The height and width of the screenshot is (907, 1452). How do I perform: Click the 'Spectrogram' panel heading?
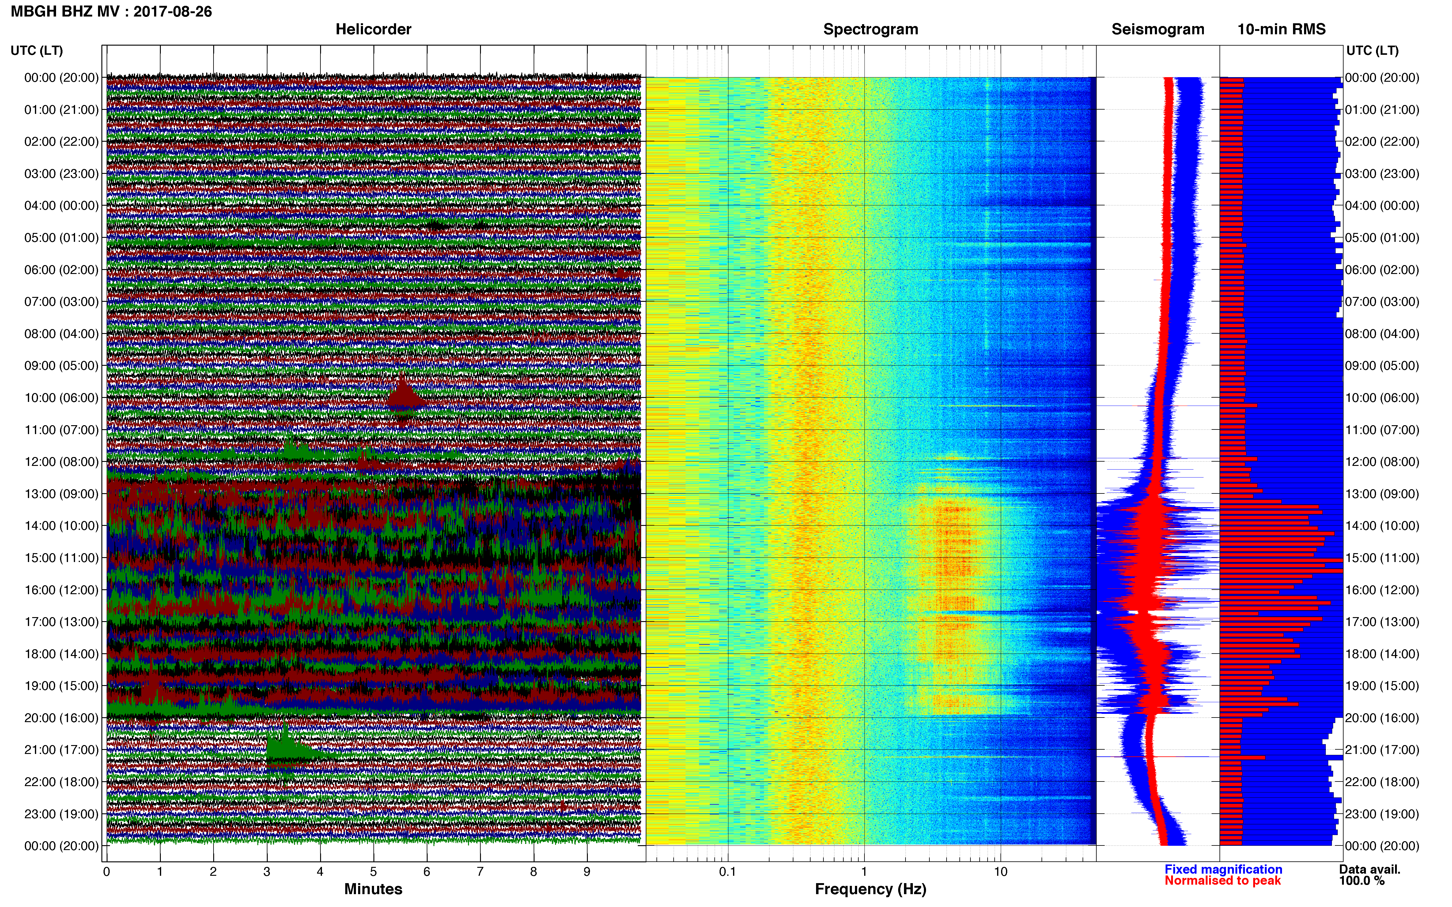click(x=870, y=29)
